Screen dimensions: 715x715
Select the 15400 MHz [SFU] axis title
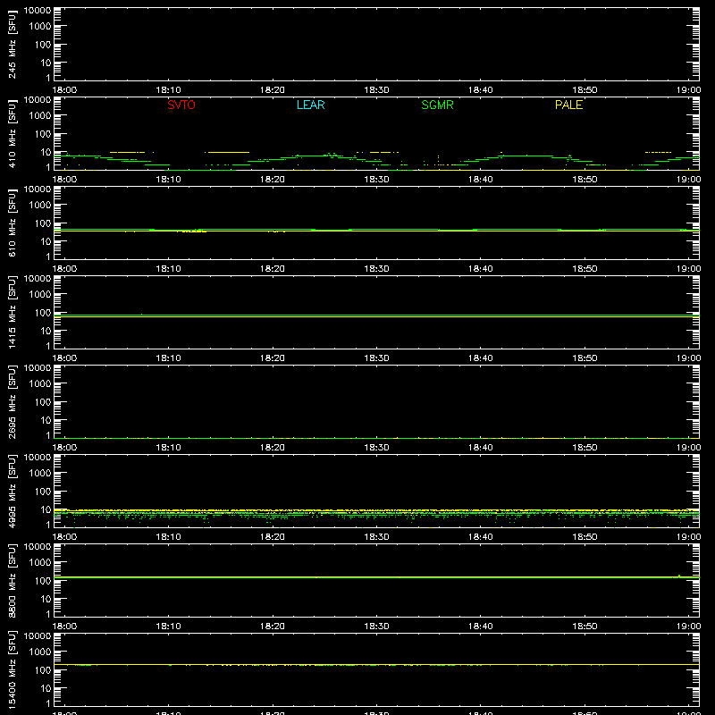coord(12,669)
